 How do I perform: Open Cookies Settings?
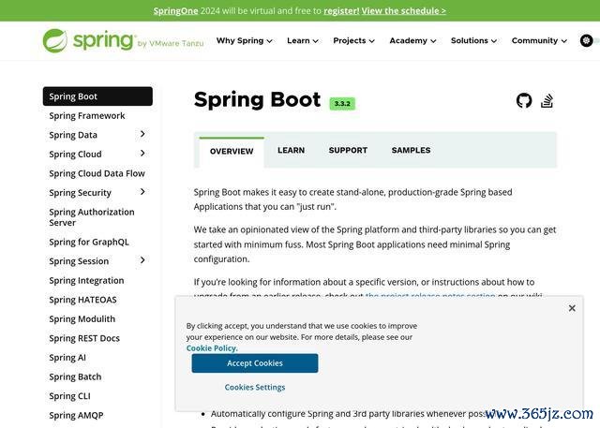255,387
